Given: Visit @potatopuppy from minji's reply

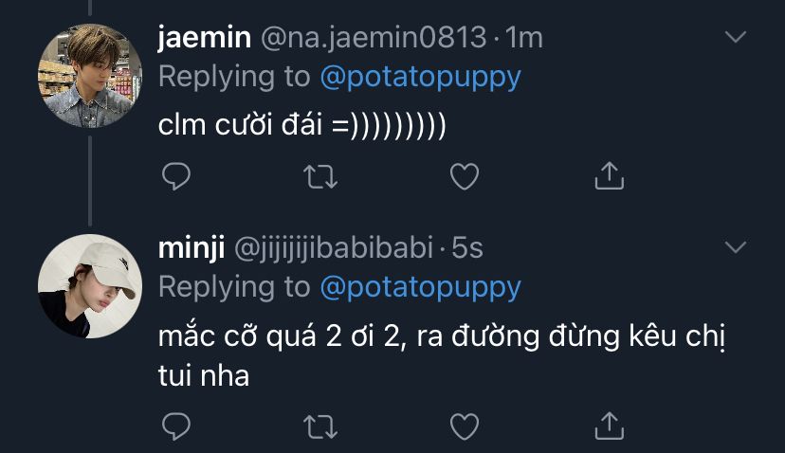Looking at the screenshot, I should (x=420, y=286).
